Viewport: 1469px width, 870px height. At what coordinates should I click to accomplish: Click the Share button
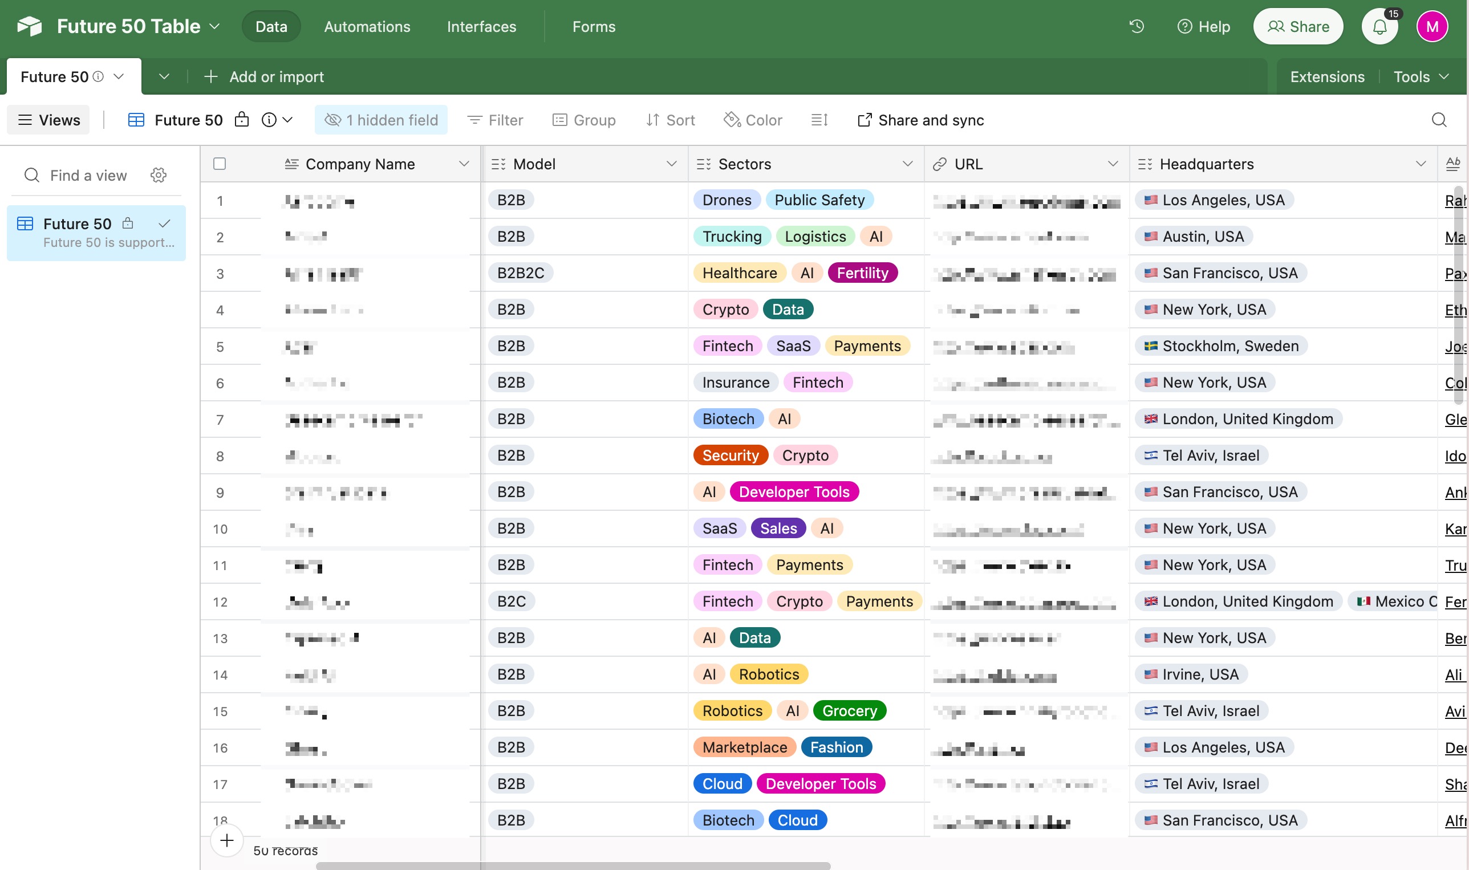1298,26
